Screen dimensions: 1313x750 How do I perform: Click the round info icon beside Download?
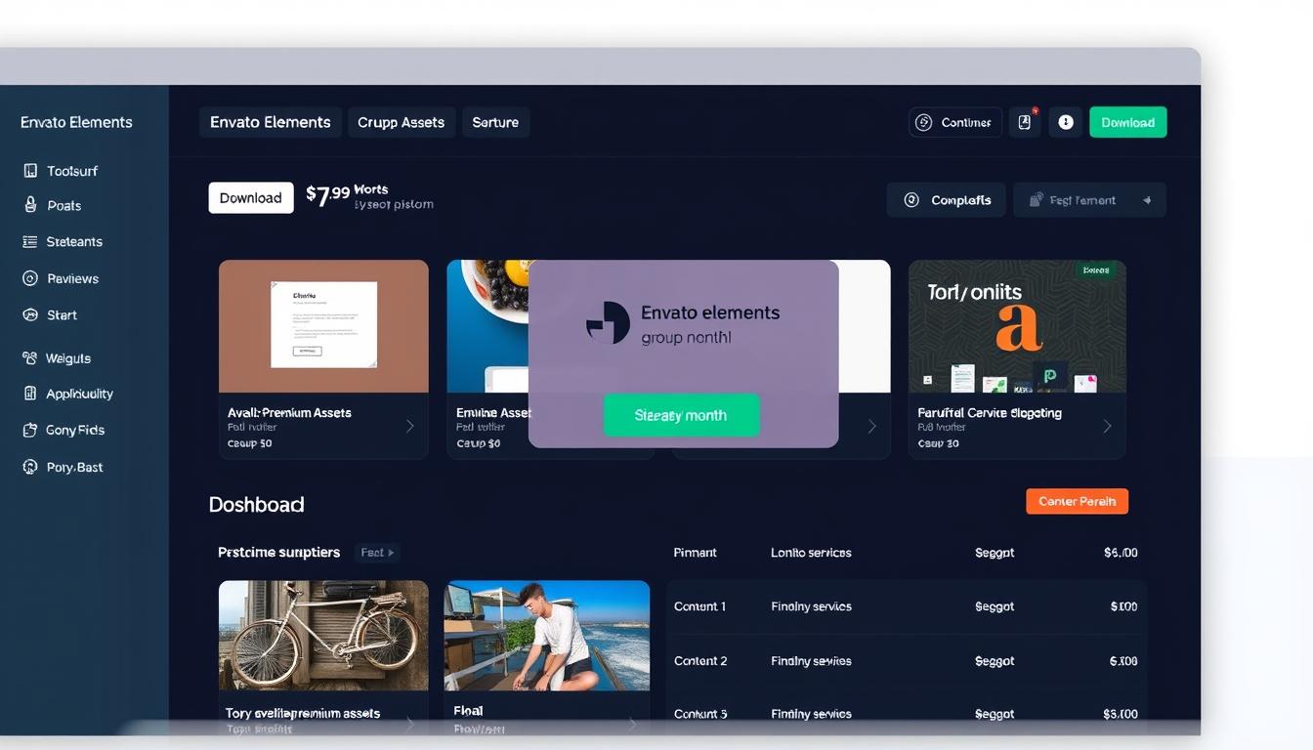(x=1066, y=122)
